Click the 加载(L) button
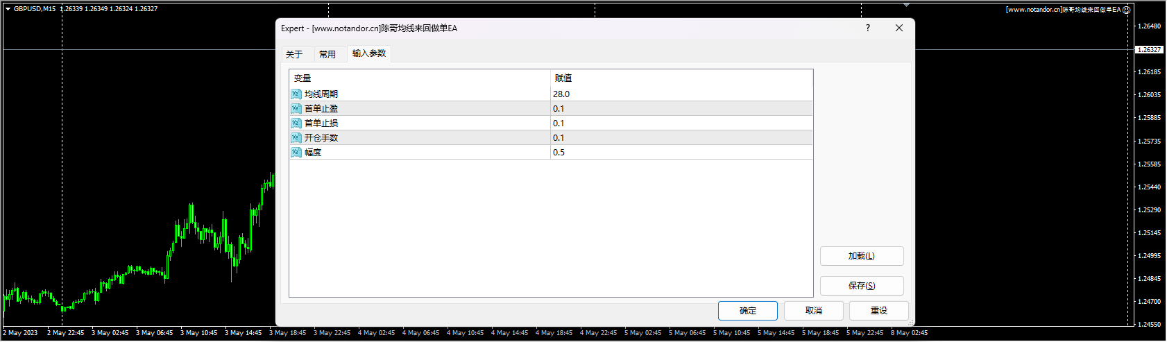 tap(862, 256)
